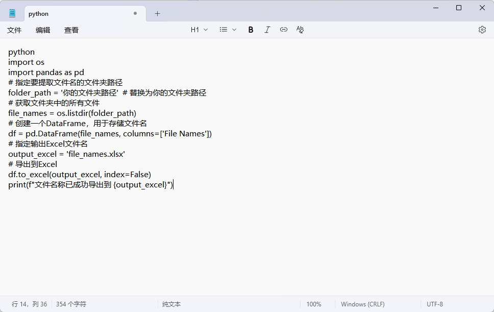Click the comment '# 导出到Excel'
This screenshot has width=494, height=312.
tap(33, 164)
